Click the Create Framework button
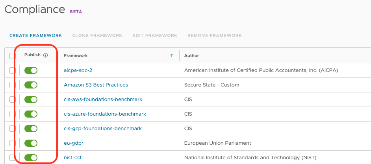The height and width of the screenshot is (164, 371). click(x=35, y=35)
